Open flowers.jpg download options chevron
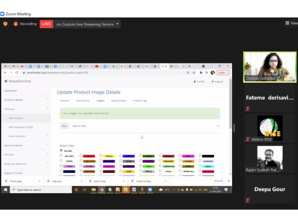The image size is (298, 220). coord(40,181)
